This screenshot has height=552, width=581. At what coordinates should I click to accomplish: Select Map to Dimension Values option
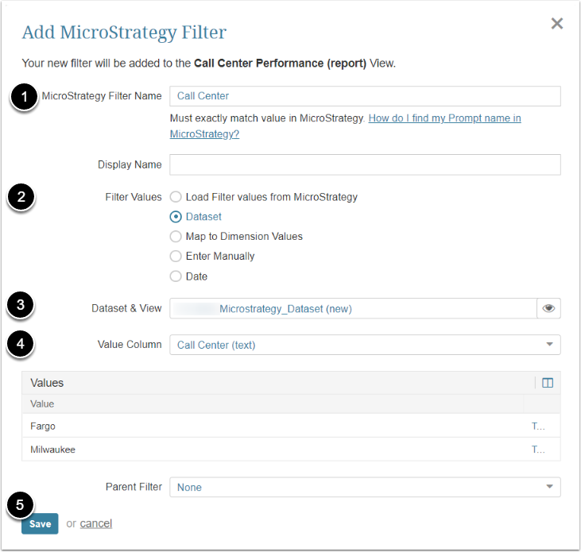[x=176, y=237]
